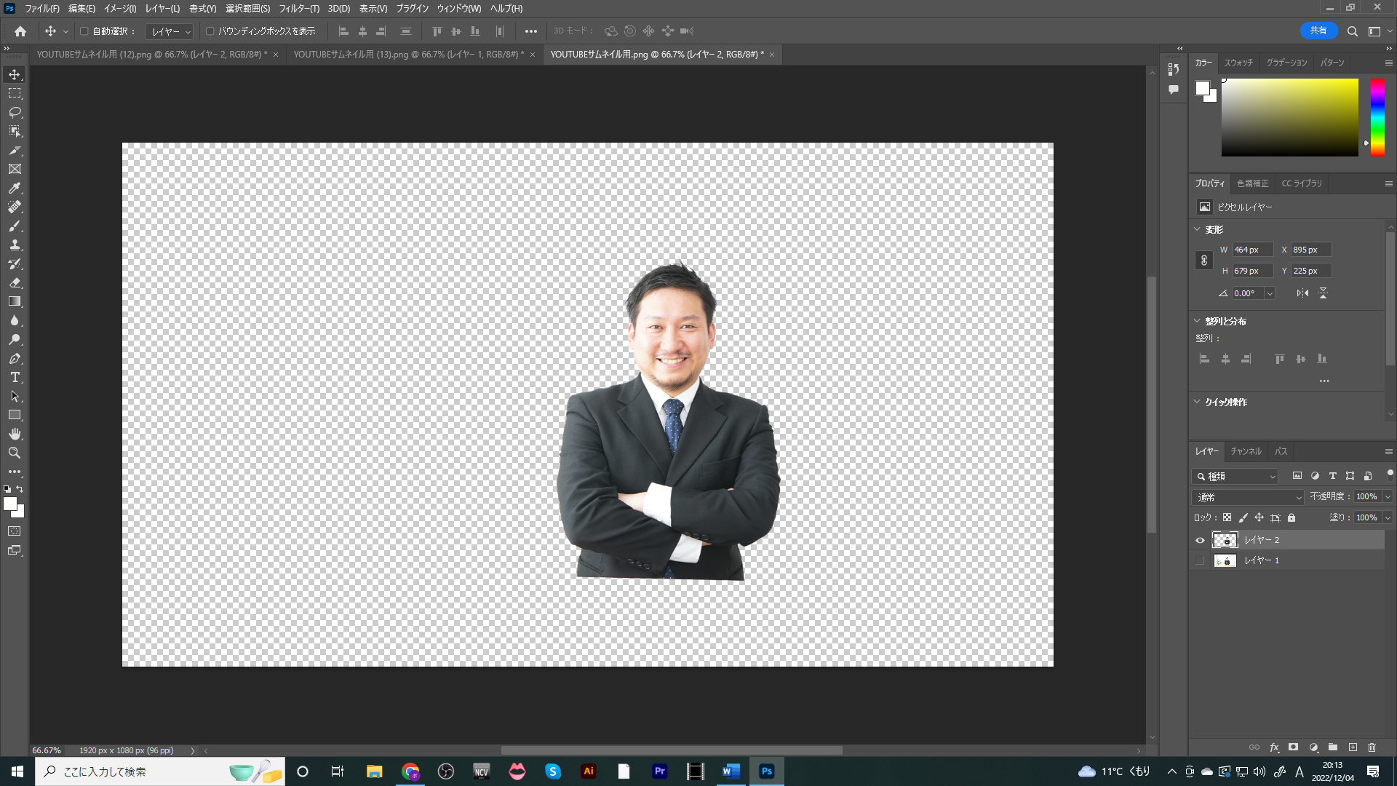
Task: Flip layer horizontally in Properties panel
Action: pyautogui.click(x=1302, y=293)
